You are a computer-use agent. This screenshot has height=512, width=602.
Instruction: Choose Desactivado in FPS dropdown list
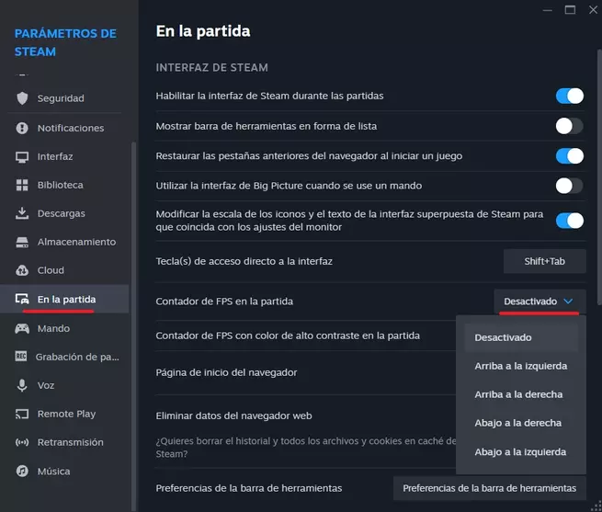tap(521, 337)
